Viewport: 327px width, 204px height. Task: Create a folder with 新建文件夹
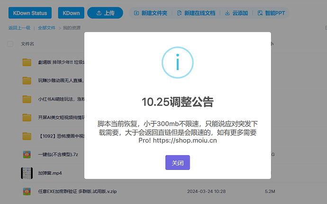[x=150, y=13]
